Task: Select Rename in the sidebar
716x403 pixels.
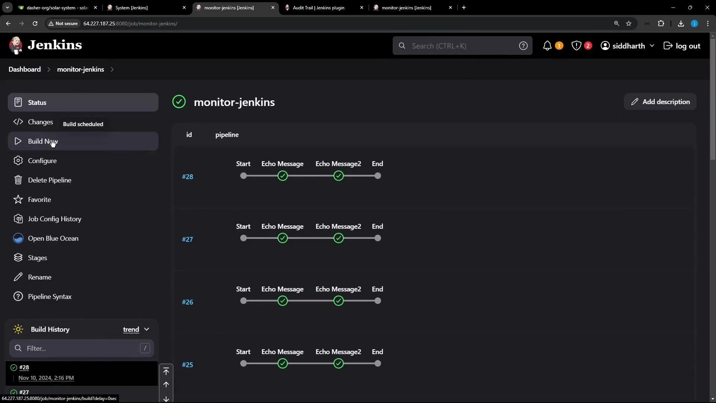Action: tap(83, 277)
